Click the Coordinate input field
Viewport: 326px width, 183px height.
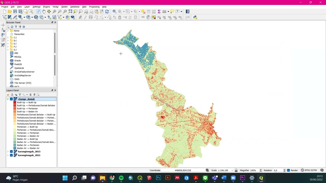pyautogui.click(x=183, y=170)
